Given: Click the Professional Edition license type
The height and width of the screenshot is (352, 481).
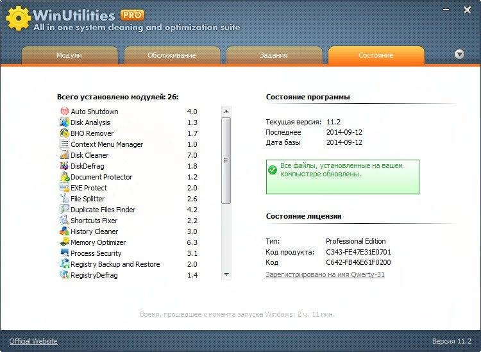Looking at the screenshot, I should click(x=355, y=241).
